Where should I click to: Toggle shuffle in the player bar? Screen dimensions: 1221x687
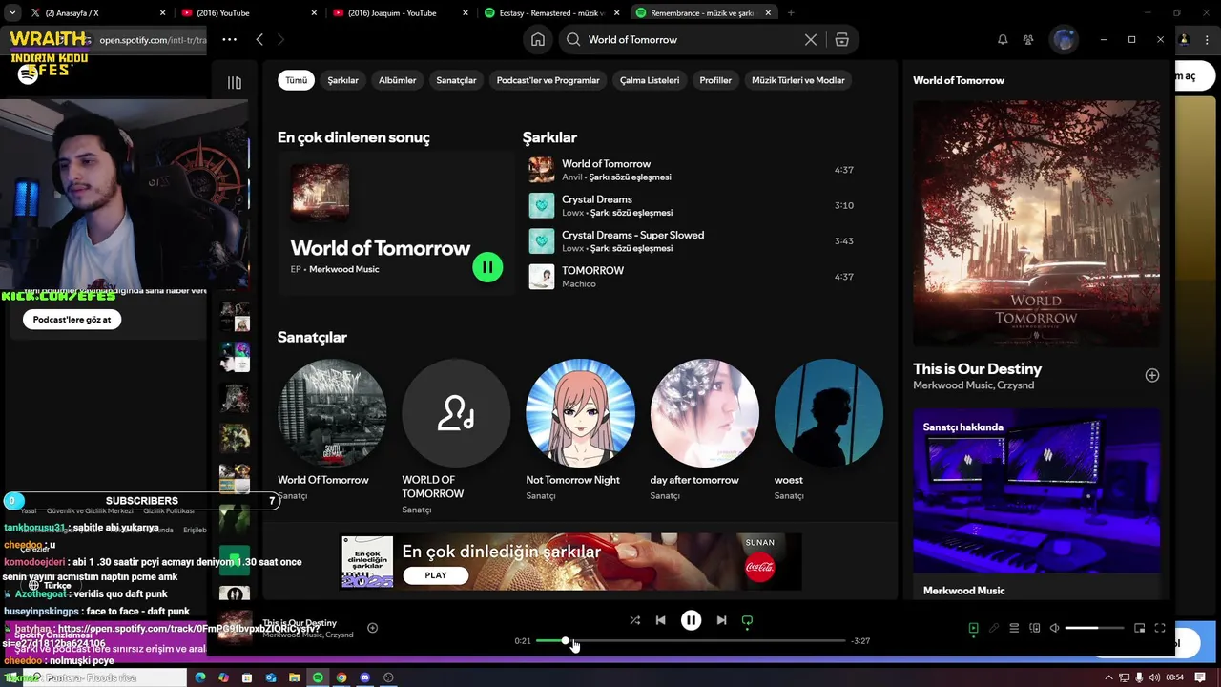pos(635,620)
